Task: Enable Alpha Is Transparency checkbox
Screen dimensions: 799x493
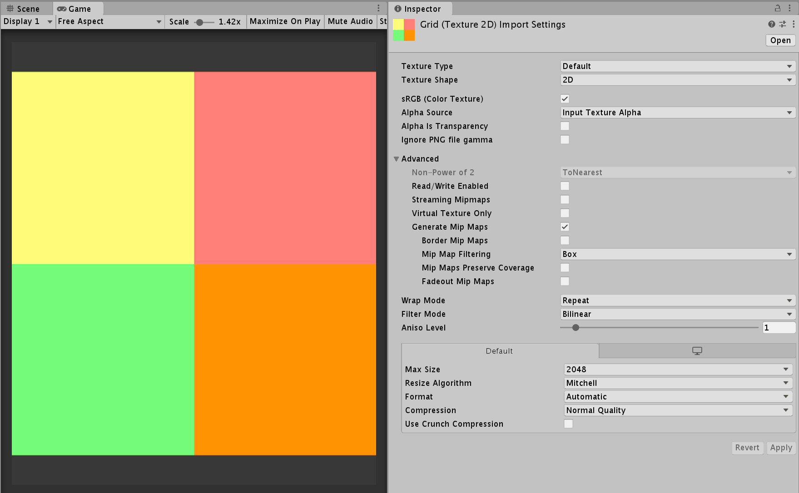Action: click(565, 126)
